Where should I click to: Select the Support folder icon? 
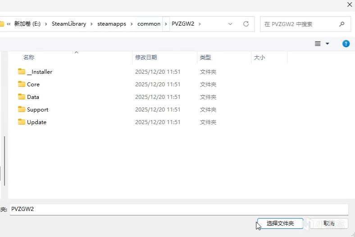pyautogui.click(x=22, y=109)
